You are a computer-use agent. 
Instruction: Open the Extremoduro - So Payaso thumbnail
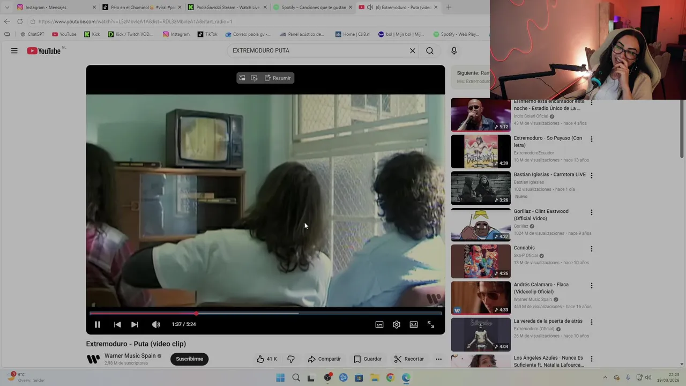tap(481, 151)
